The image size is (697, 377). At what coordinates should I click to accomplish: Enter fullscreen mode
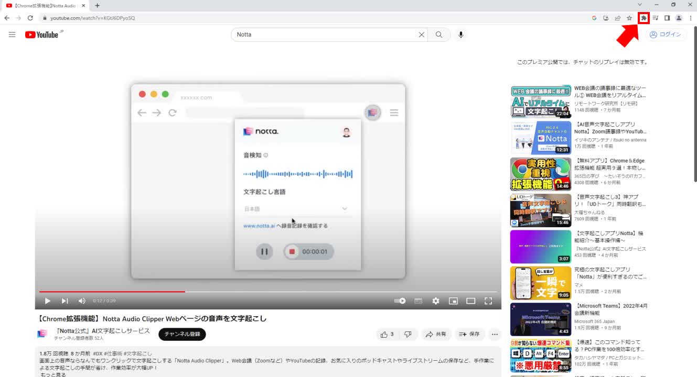click(x=488, y=301)
